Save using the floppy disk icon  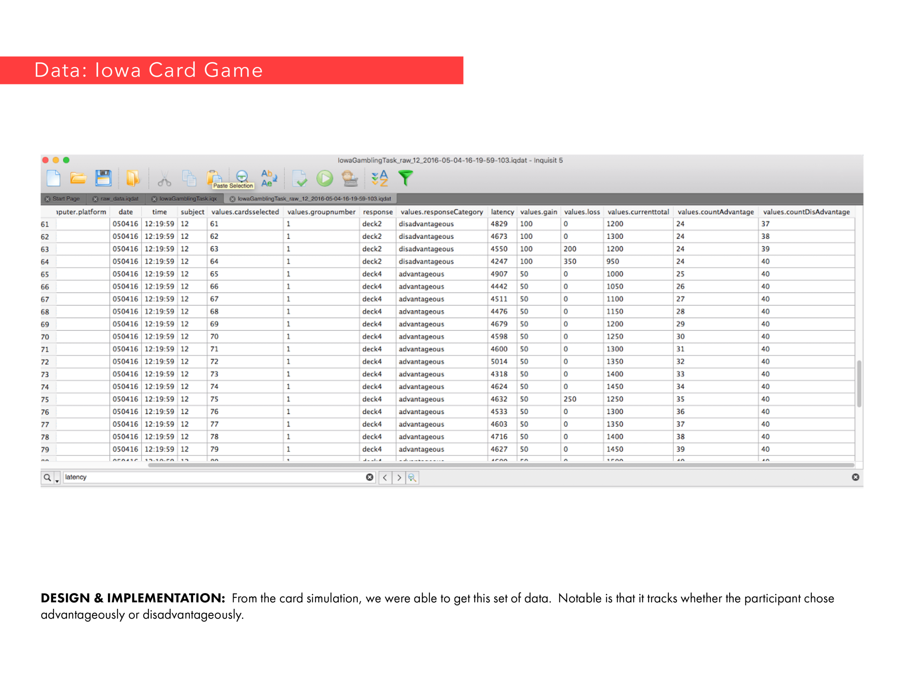(x=103, y=178)
